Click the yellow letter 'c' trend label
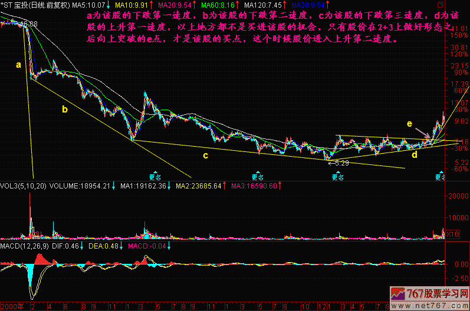Image resolution: width=470 pixels, height=311 pixels. pyautogui.click(x=205, y=155)
